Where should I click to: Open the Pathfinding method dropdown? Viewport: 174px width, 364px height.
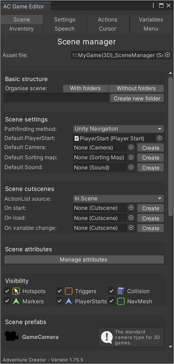(119, 129)
